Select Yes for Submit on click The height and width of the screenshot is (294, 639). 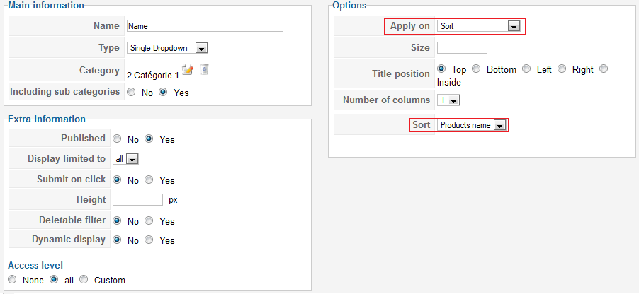[149, 180]
